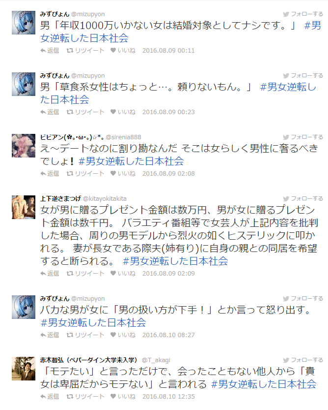Click the kitayokitakita avatar image
Screen dimensions: 328x410
24,207
